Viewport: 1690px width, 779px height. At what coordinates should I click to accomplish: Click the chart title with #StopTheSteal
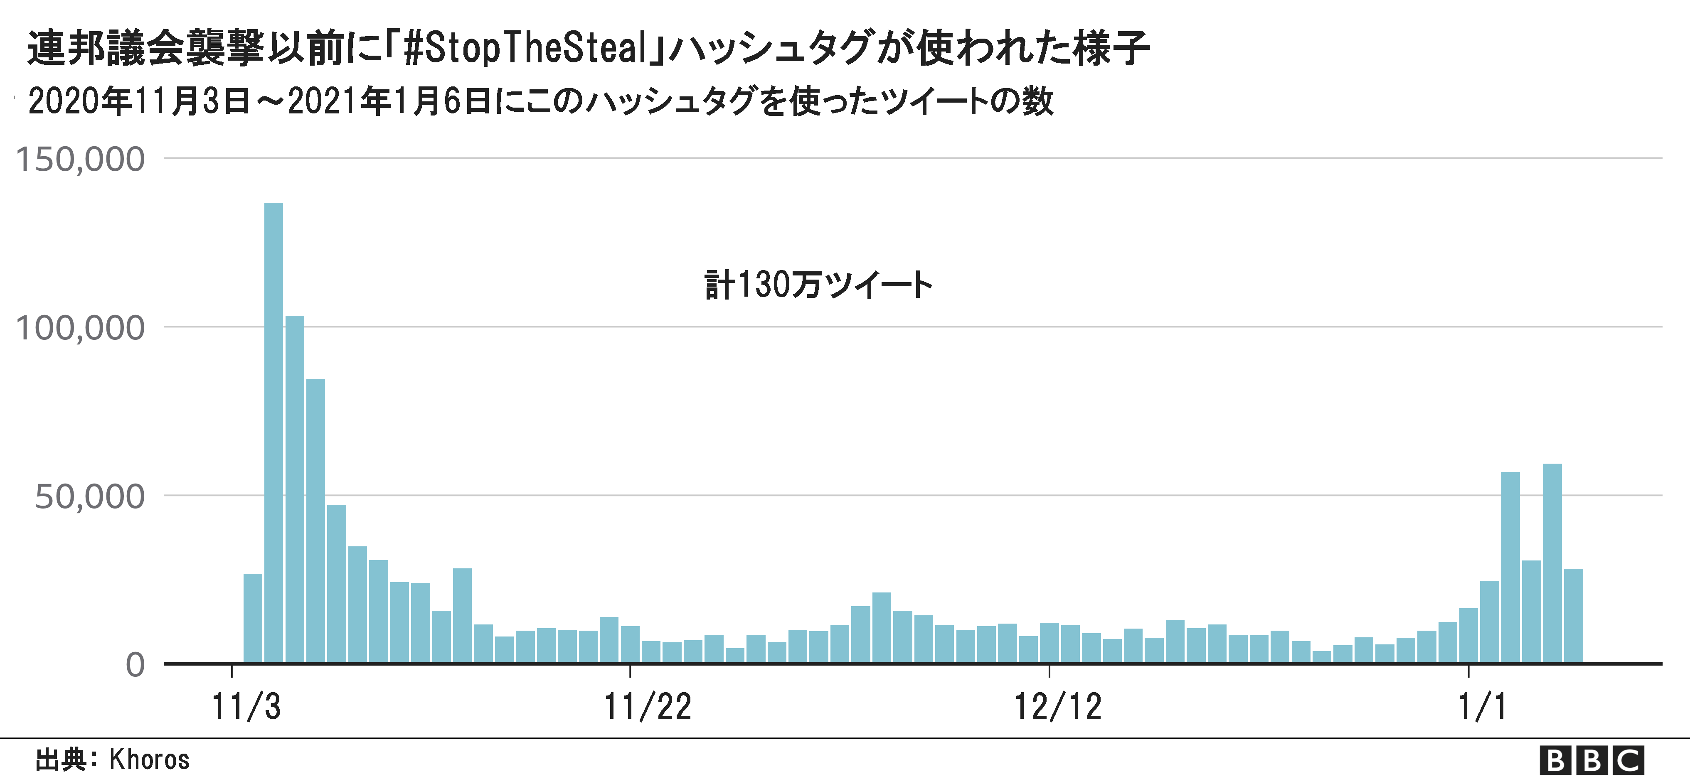[x=589, y=48]
